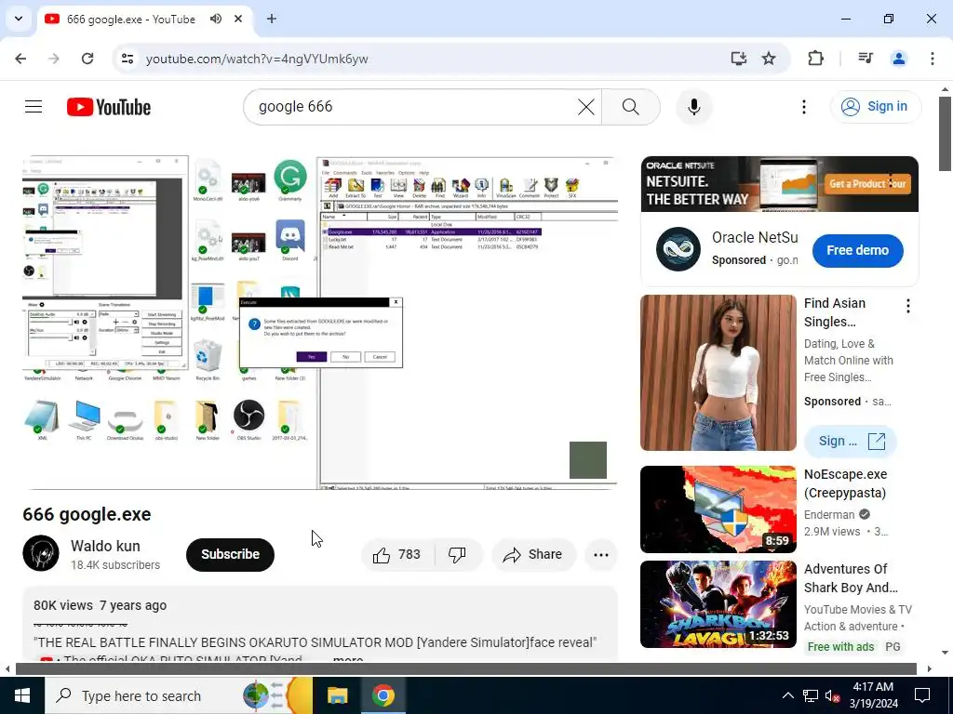Open the taskbar clock and date
This screenshot has height=714, width=953.
click(873, 695)
